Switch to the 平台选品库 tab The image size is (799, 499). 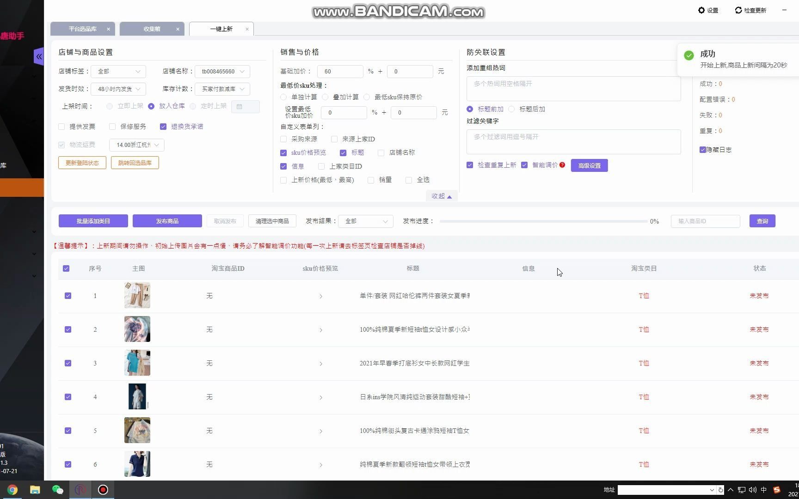click(x=83, y=29)
